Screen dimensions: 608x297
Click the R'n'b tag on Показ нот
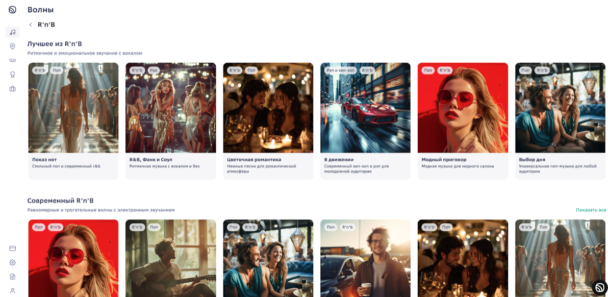tap(40, 70)
